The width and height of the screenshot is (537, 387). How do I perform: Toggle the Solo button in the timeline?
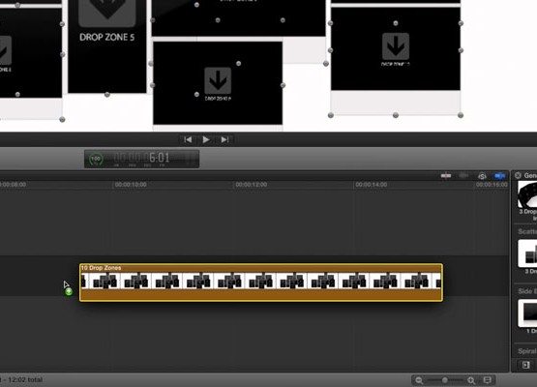[x=482, y=176]
